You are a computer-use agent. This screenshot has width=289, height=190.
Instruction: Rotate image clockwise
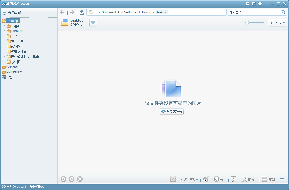tap(72, 179)
